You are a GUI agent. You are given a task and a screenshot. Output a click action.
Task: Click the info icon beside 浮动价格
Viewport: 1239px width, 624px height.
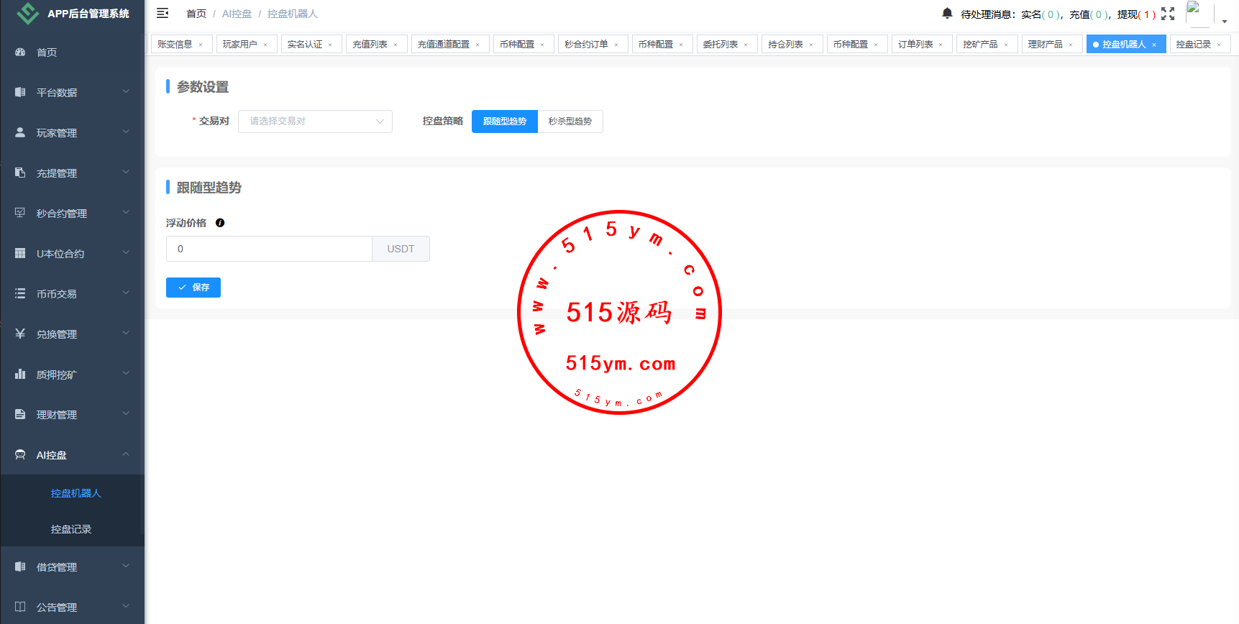[220, 223]
